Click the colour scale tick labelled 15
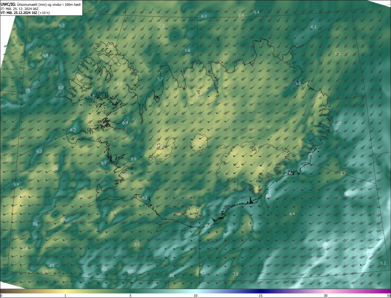 (261, 296)
